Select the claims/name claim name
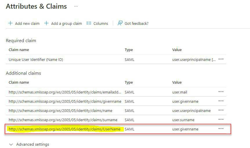The width and height of the screenshot is (250, 148). click(60, 110)
